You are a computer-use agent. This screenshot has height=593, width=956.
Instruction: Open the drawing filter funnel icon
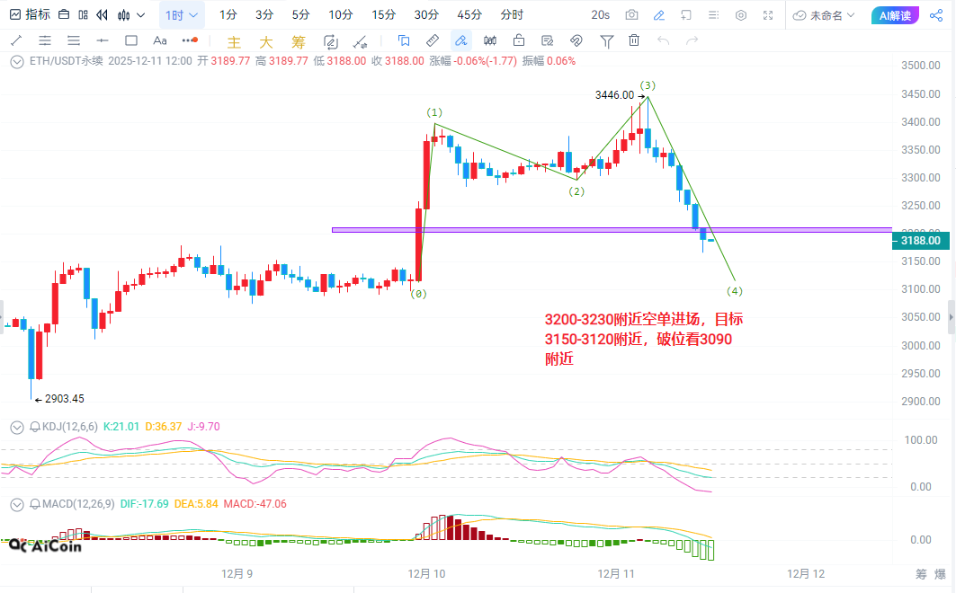tap(607, 40)
